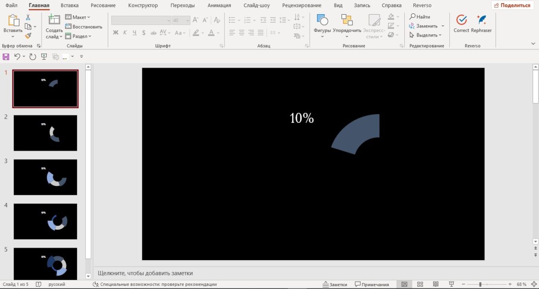Select the Format Painter brush icon
The image size is (539, 289).
[28, 36]
